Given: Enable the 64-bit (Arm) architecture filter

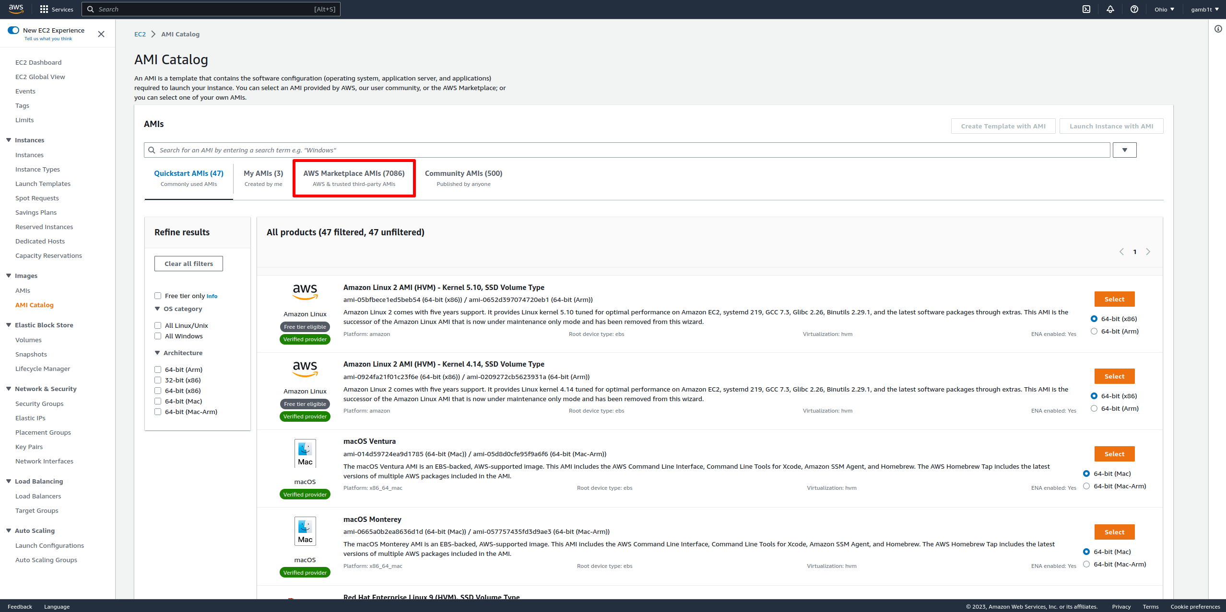Looking at the screenshot, I should pos(158,370).
